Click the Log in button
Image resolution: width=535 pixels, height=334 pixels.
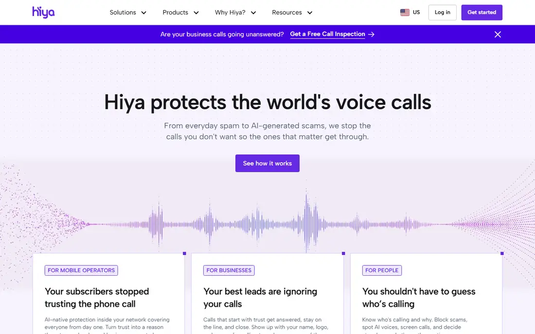pos(442,12)
